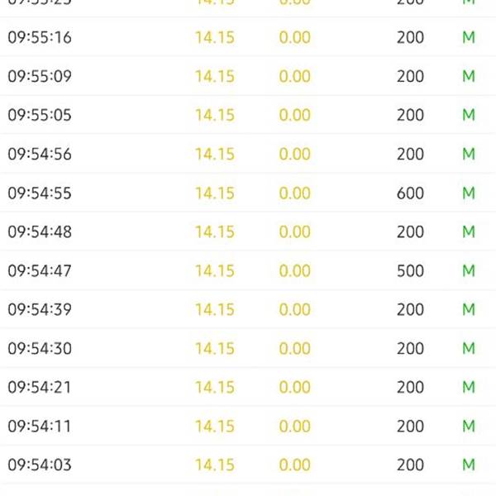The height and width of the screenshot is (496, 496).
Task: Click the 500 volume value
Action: (410, 271)
